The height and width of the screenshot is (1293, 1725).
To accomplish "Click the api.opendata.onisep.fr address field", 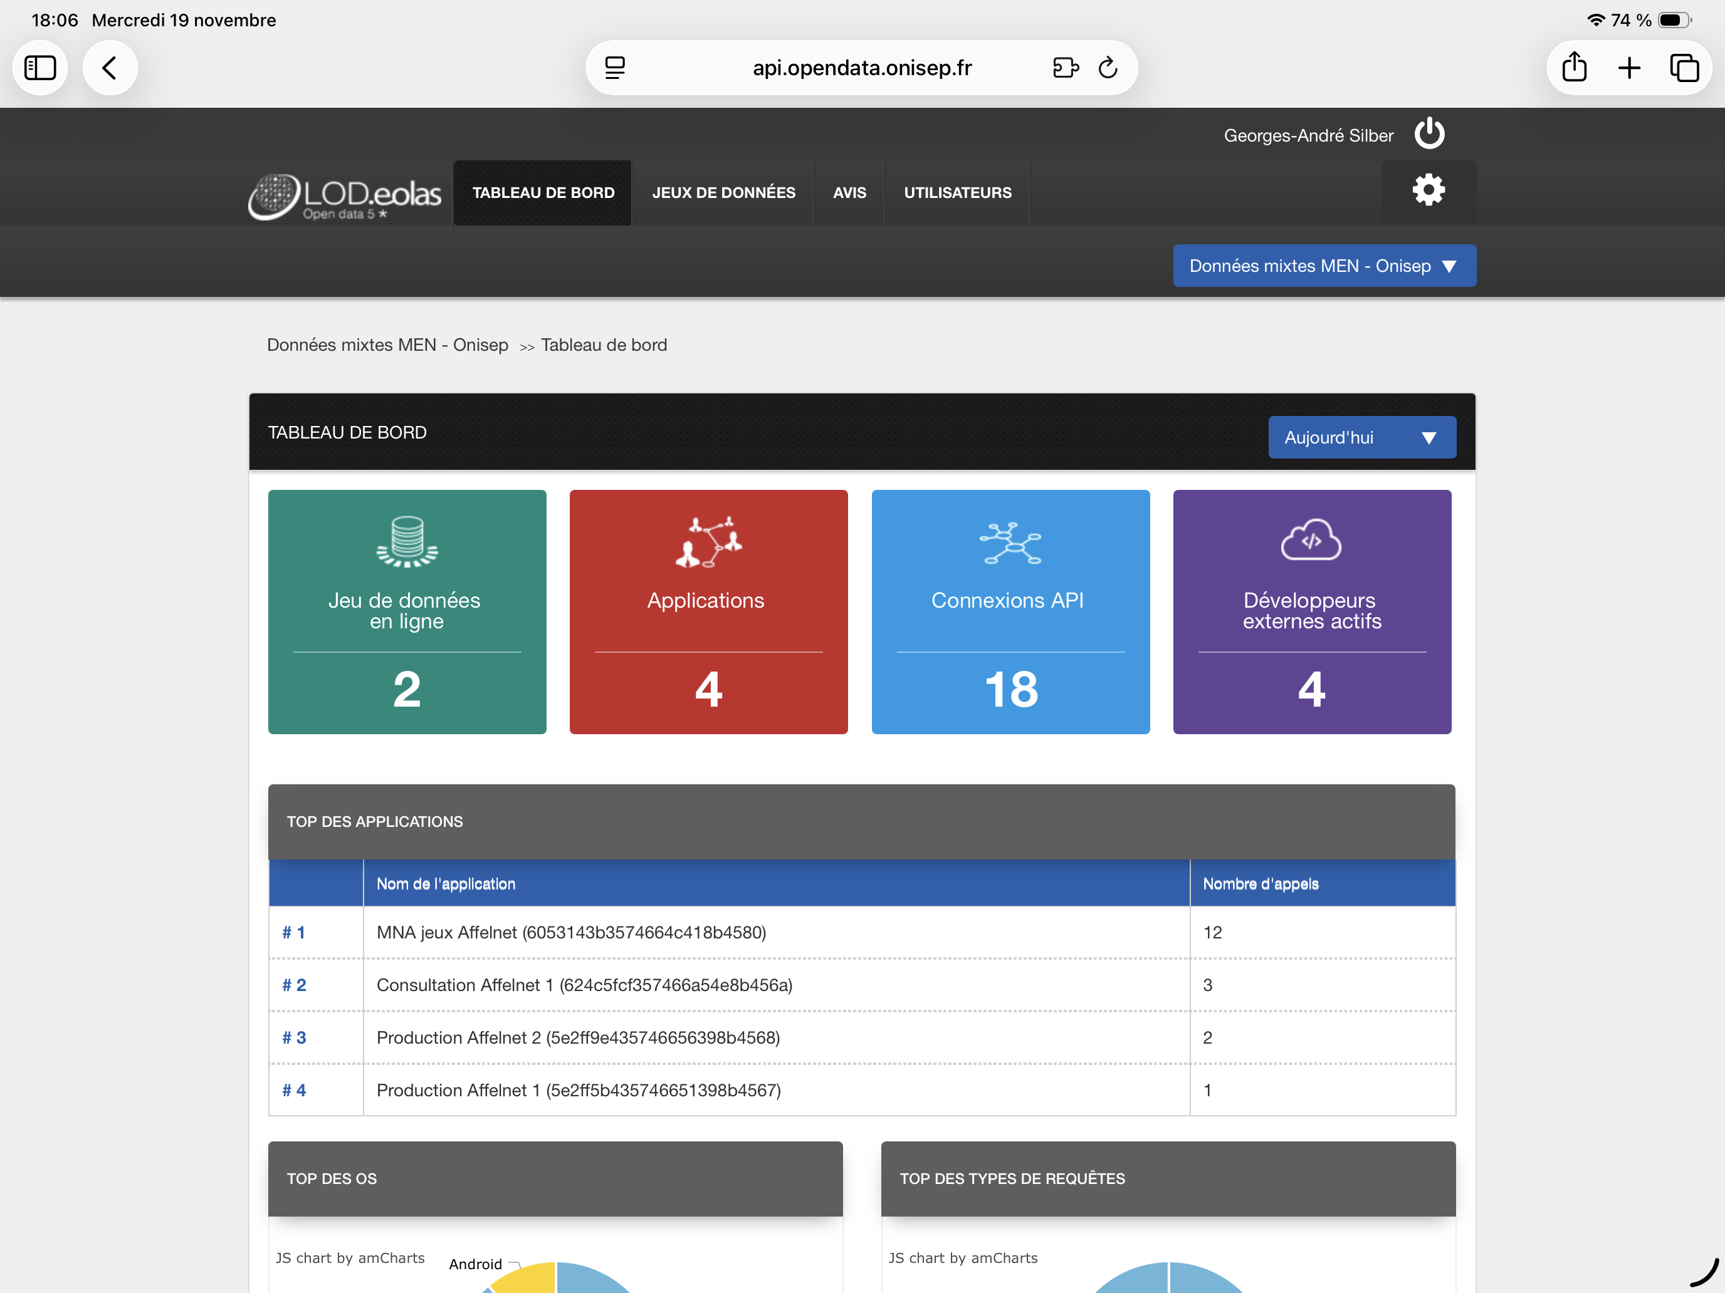I will click(861, 68).
